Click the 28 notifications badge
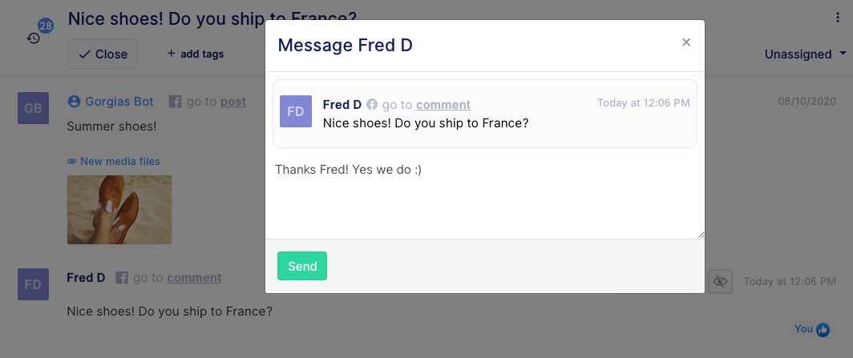This screenshot has width=853, height=358. (x=46, y=26)
